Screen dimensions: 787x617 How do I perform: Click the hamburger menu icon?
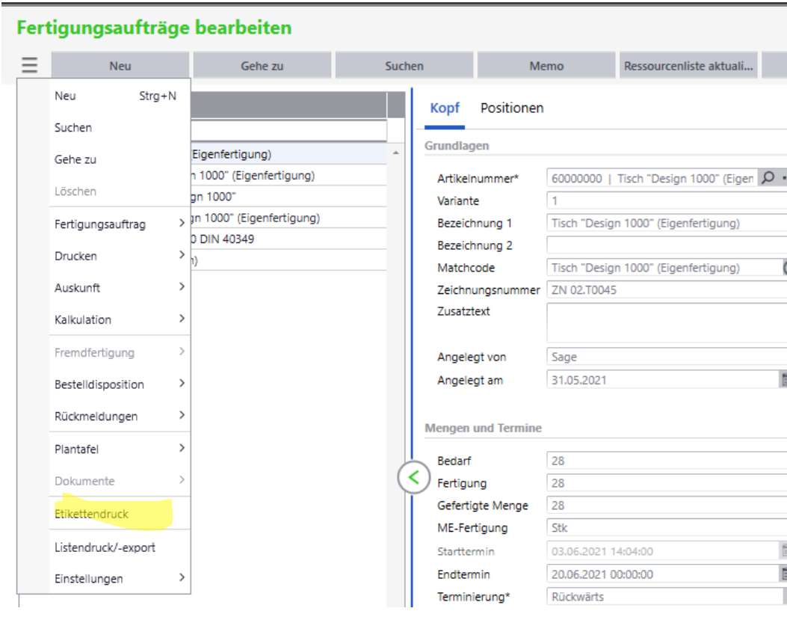coord(29,66)
